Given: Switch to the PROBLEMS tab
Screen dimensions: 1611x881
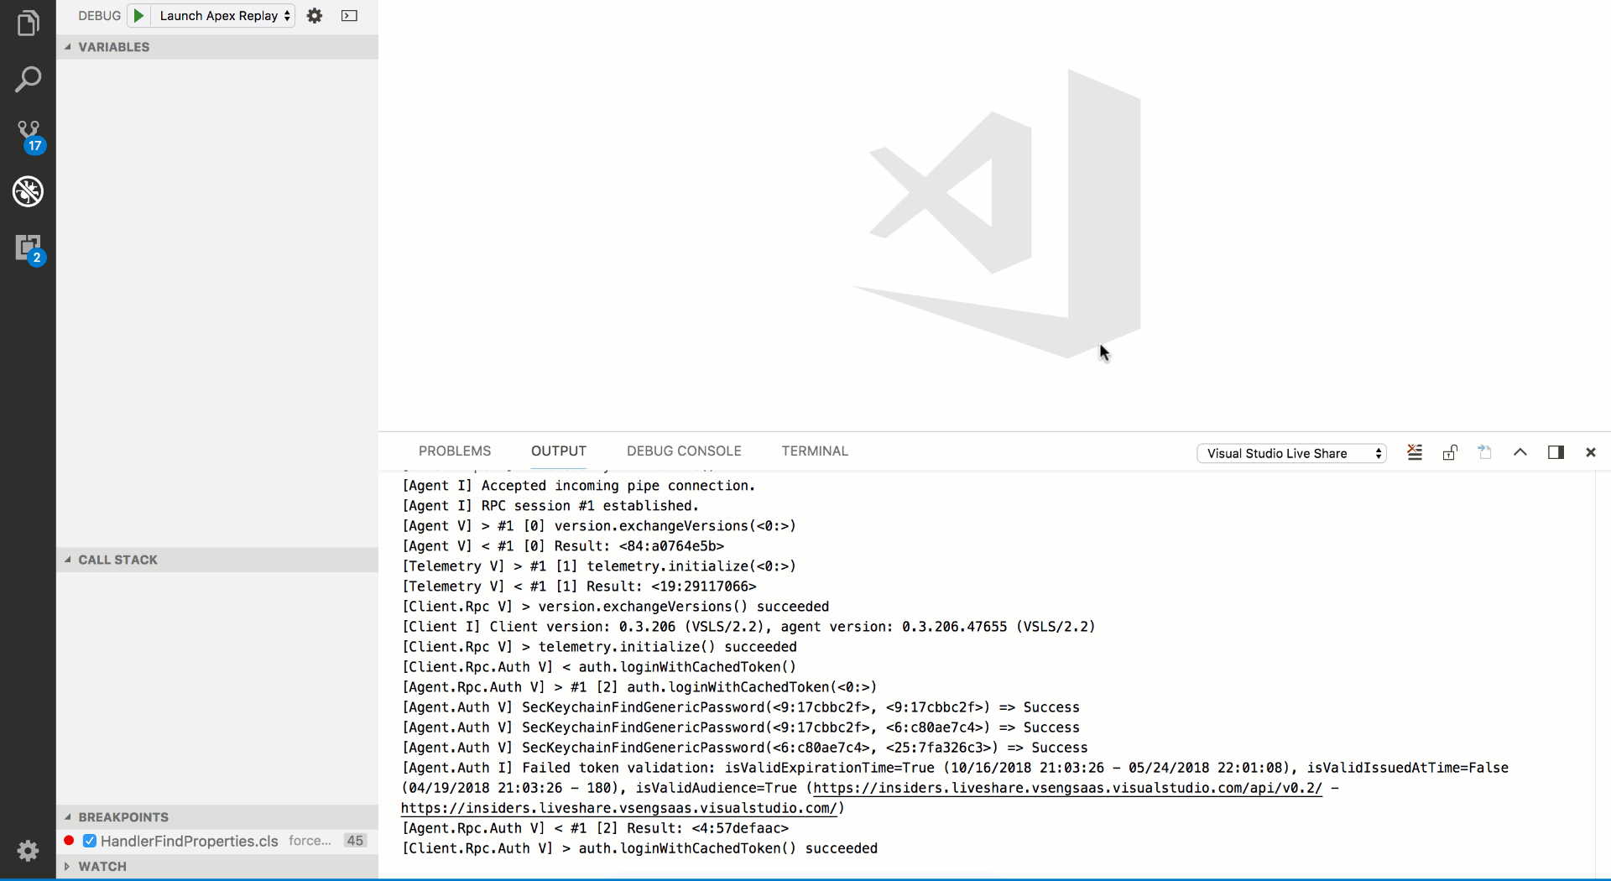Looking at the screenshot, I should pos(455,451).
